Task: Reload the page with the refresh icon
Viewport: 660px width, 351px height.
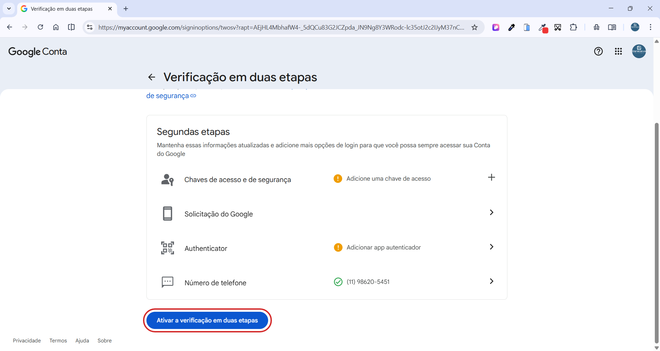Action: coord(40,27)
